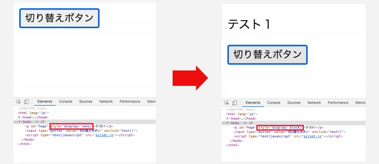Open script.js link in left DevTools
The width and height of the screenshot is (379, 164).
[104, 135]
